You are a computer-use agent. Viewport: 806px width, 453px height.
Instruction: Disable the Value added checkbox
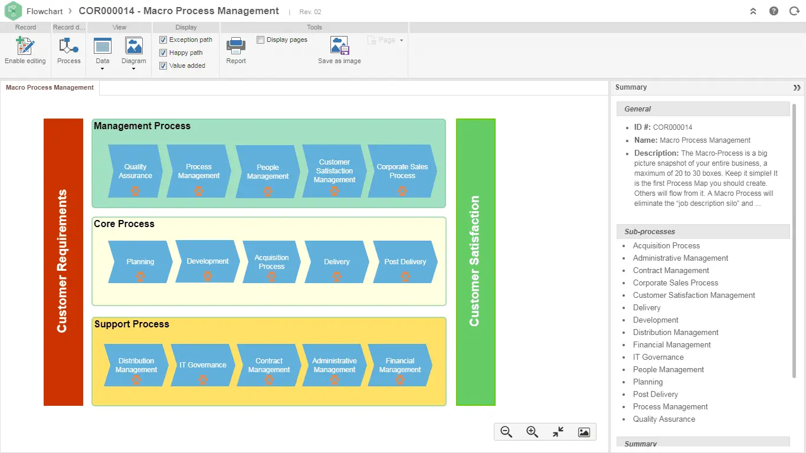(163, 65)
